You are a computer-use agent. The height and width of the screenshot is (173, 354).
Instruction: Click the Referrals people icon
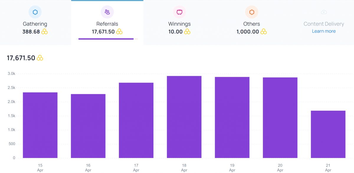pos(107,12)
